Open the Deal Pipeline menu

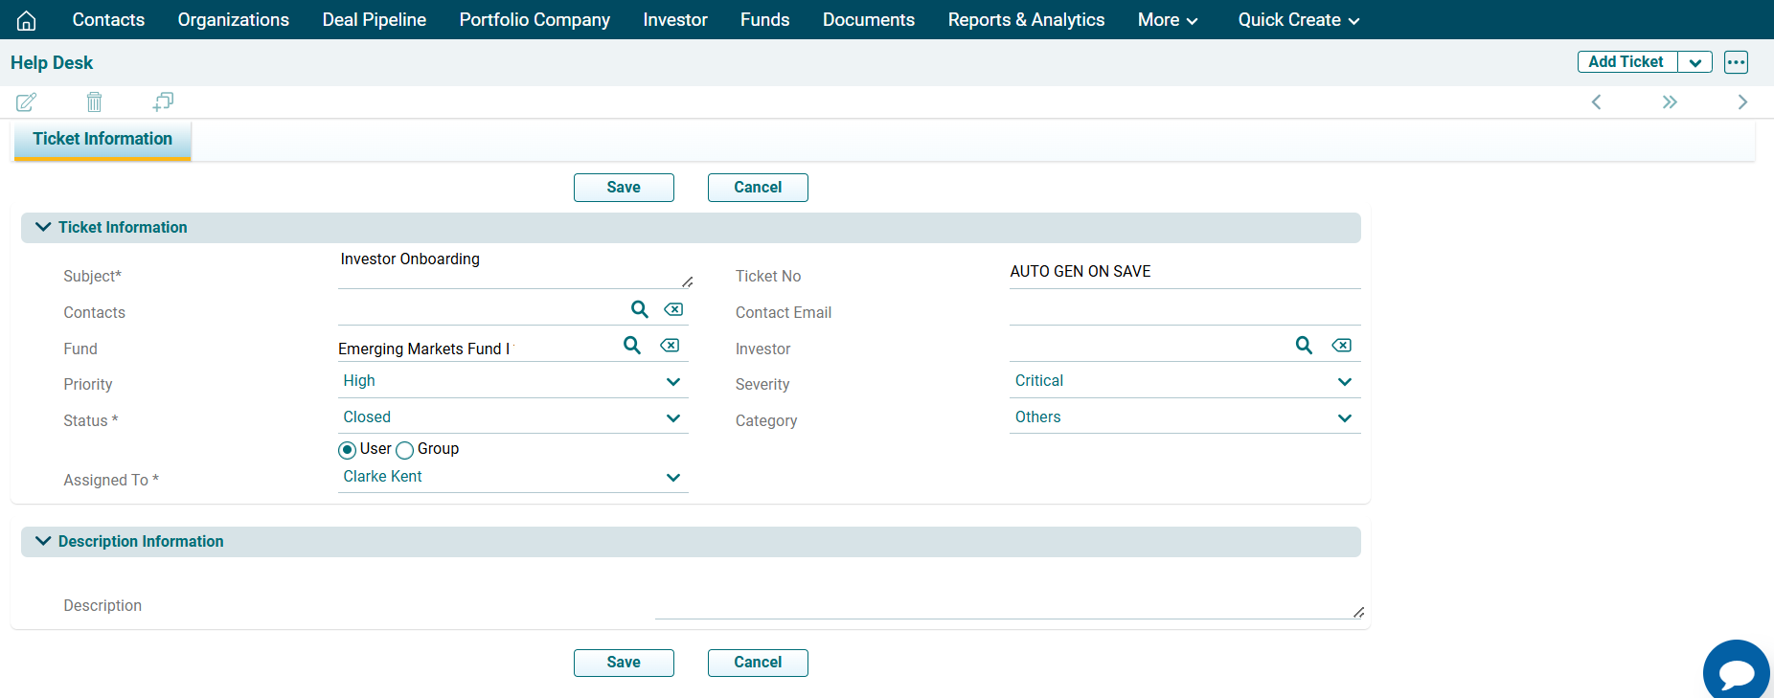[374, 20]
